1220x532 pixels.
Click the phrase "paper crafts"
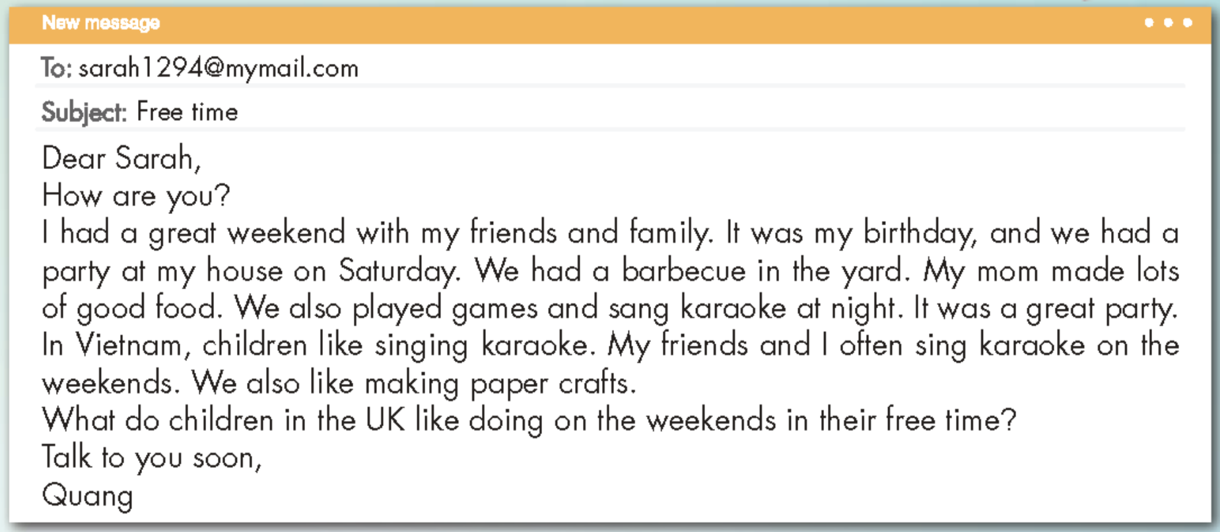tap(553, 384)
